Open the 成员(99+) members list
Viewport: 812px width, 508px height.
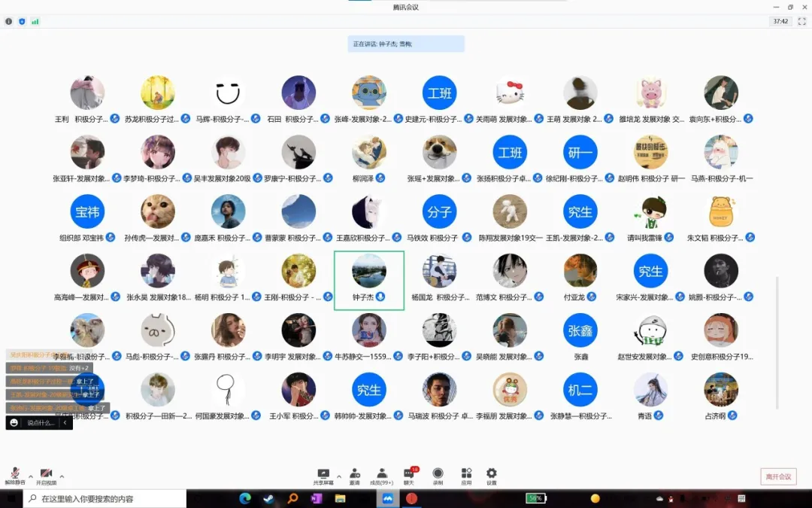[381, 475]
